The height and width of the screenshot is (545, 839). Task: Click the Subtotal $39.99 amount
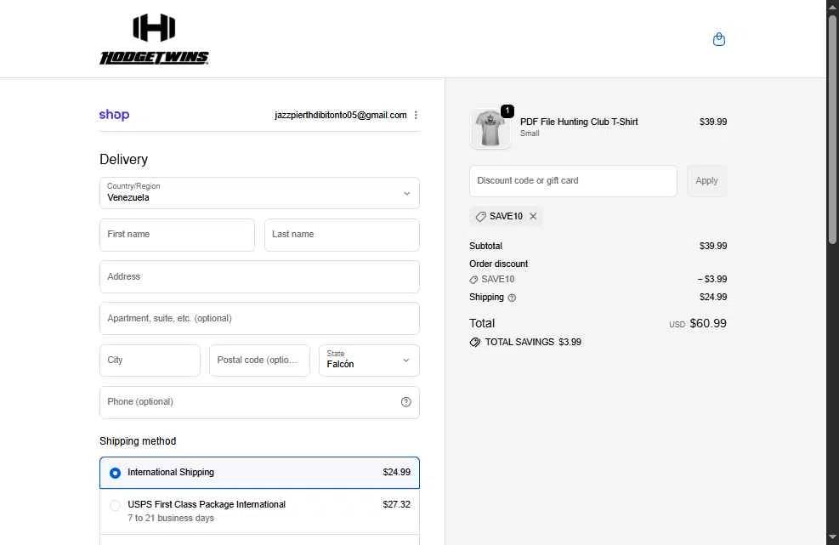[x=713, y=247]
